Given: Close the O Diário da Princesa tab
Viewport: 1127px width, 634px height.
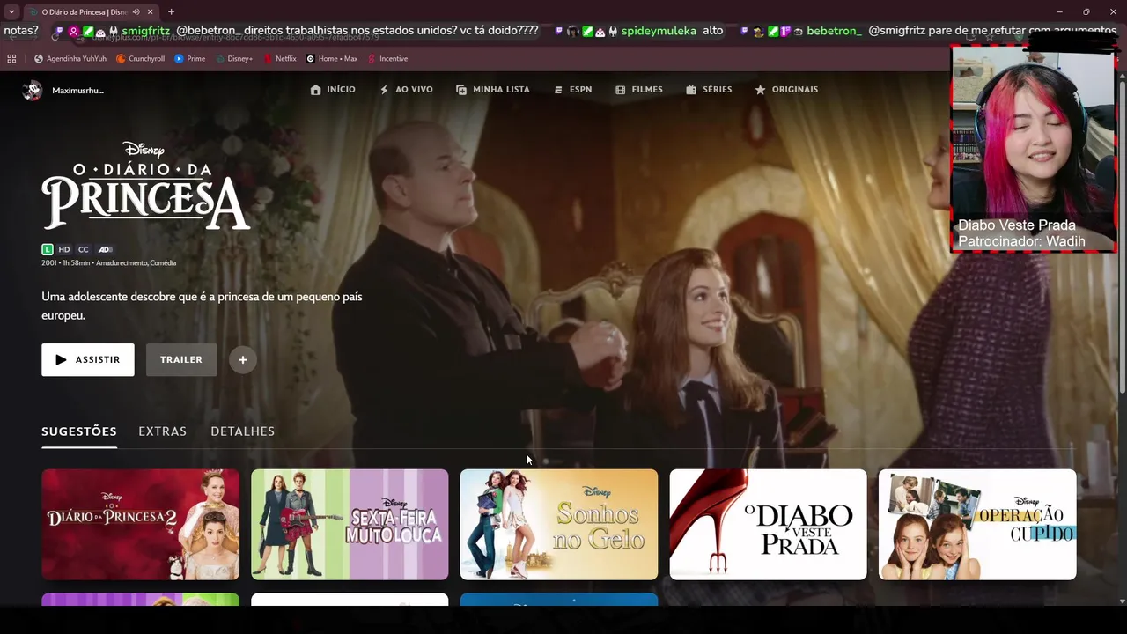Looking at the screenshot, I should (x=151, y=11).
